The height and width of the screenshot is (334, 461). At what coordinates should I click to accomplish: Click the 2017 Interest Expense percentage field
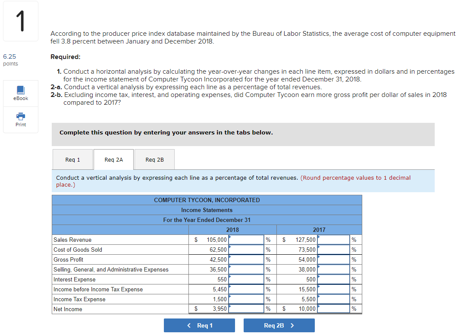coord(334,279)
